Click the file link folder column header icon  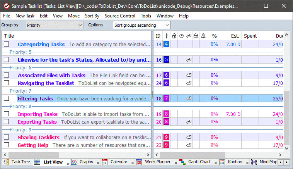[x=196, y=36]
